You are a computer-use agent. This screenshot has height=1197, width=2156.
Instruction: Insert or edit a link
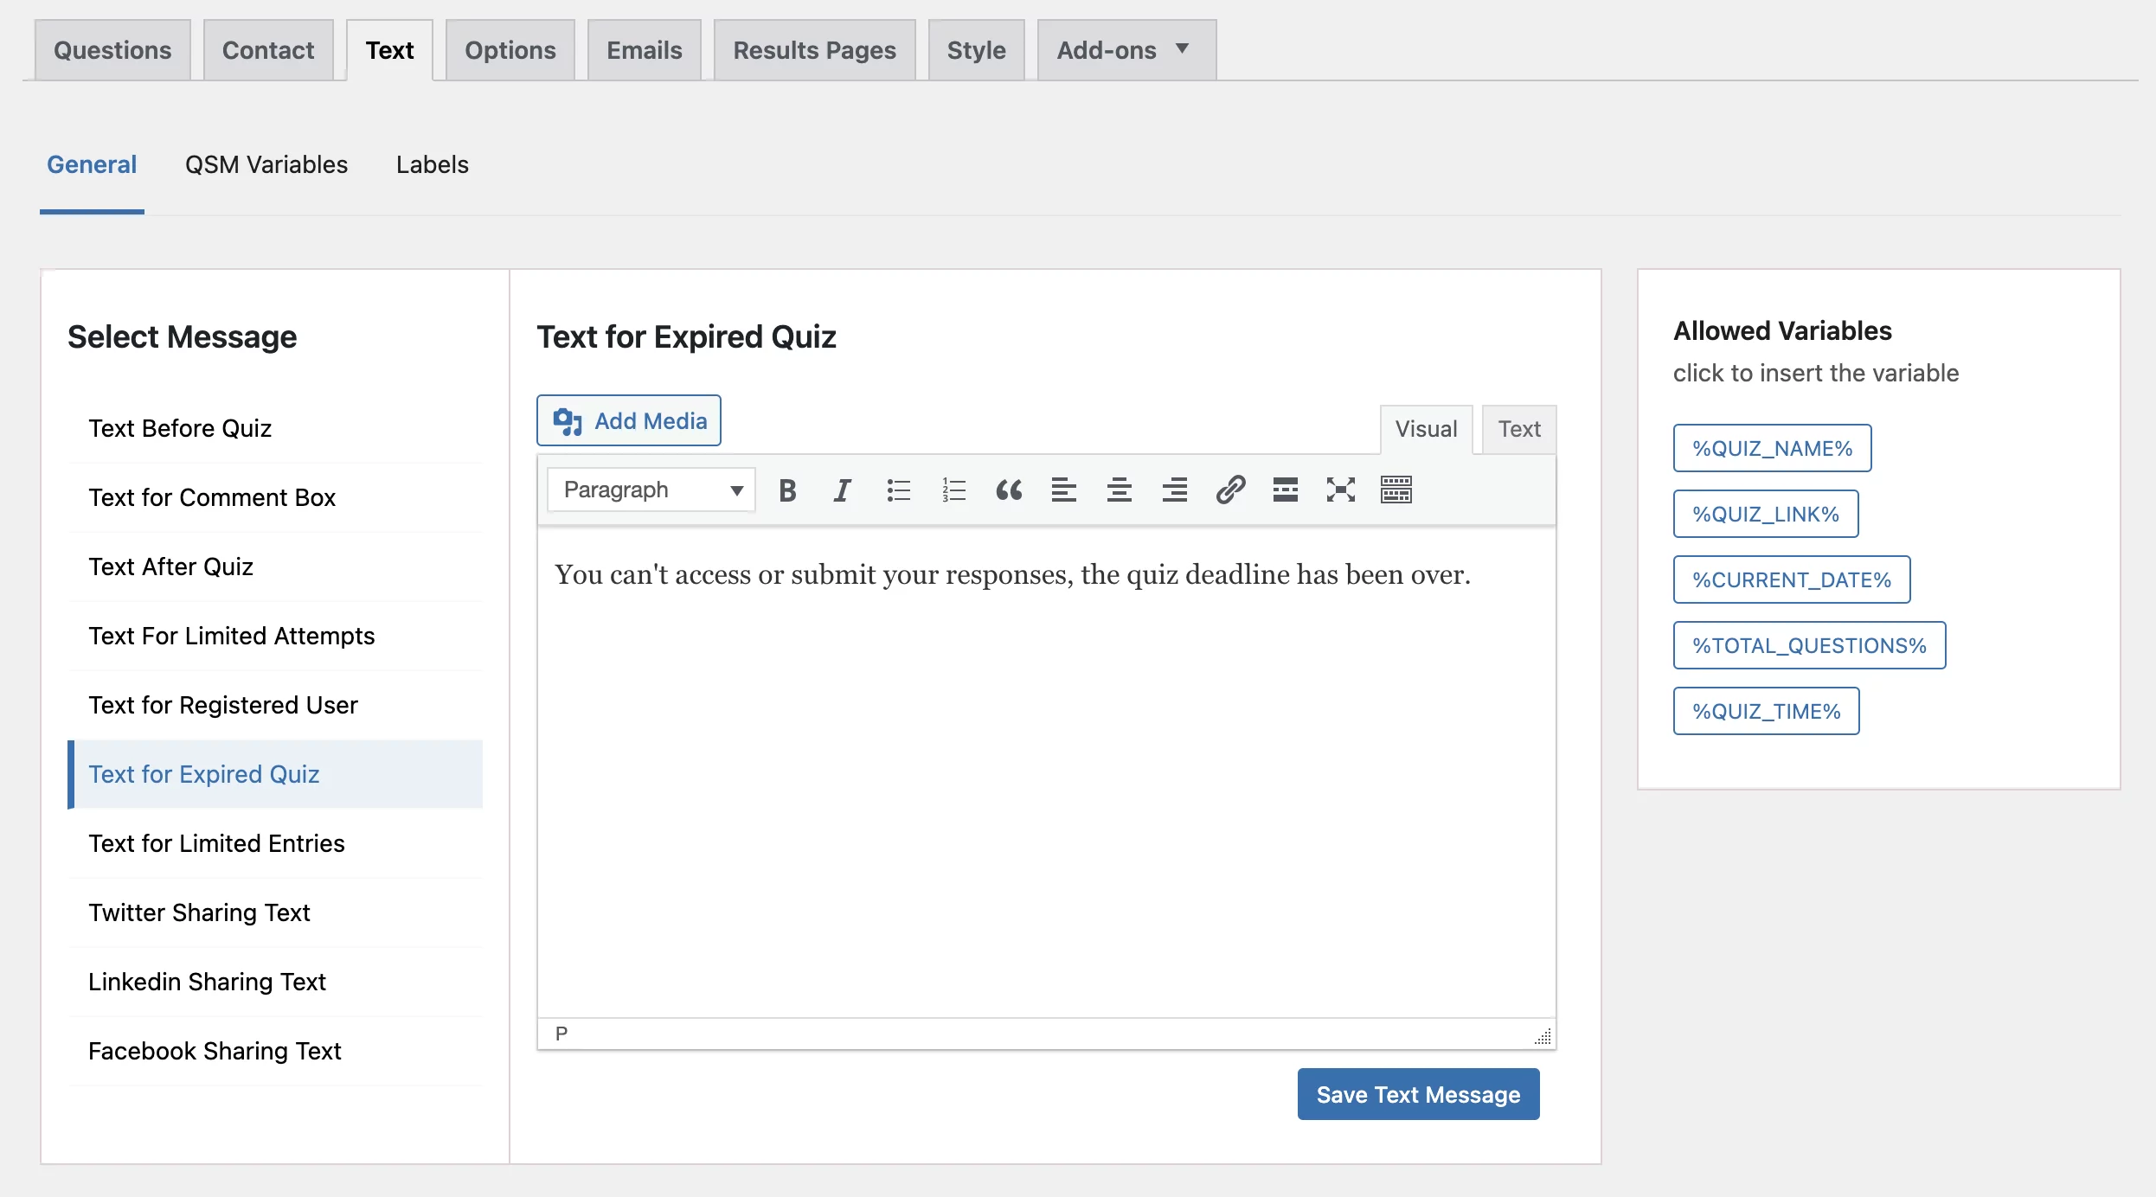point(1230,490)
